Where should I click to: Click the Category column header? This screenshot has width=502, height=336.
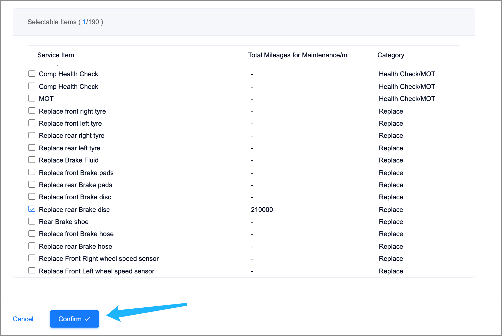[391, 55]
